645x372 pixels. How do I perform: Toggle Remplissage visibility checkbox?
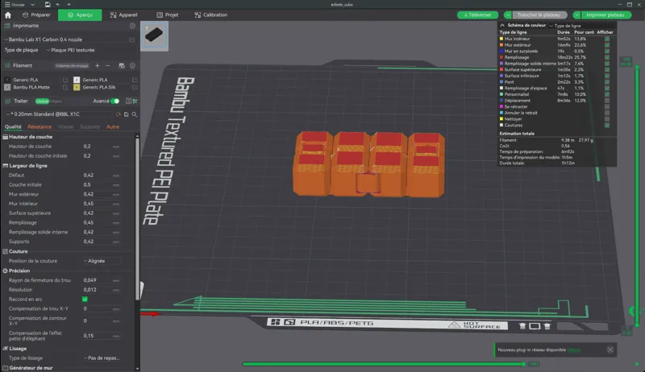pyautogui.click(x=607, y=57)
